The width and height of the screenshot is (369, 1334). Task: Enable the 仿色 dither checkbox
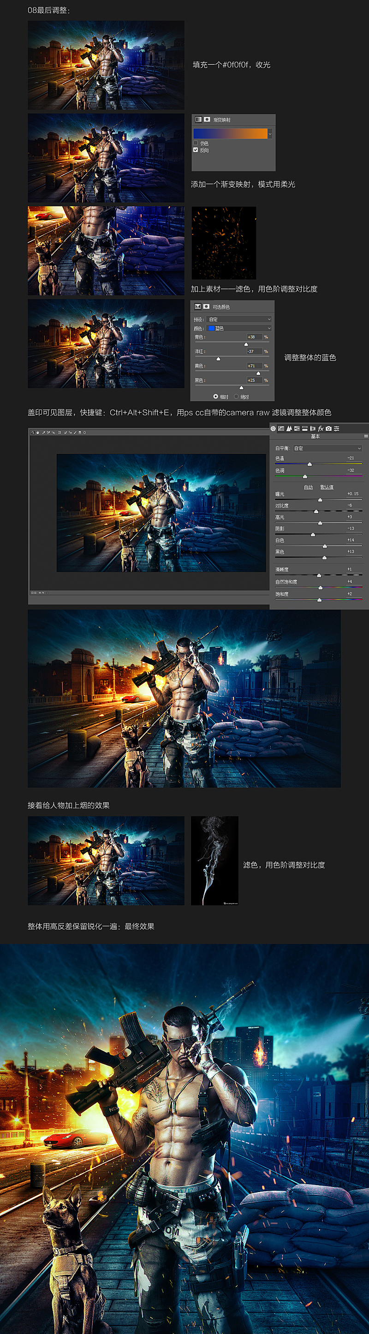[196, 143]
